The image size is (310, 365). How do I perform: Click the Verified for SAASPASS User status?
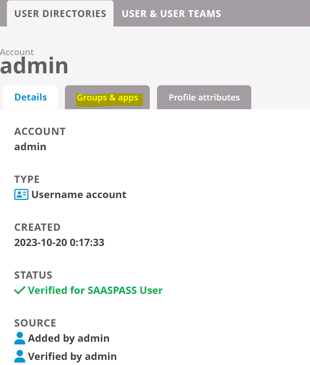[x=95, y=290]
